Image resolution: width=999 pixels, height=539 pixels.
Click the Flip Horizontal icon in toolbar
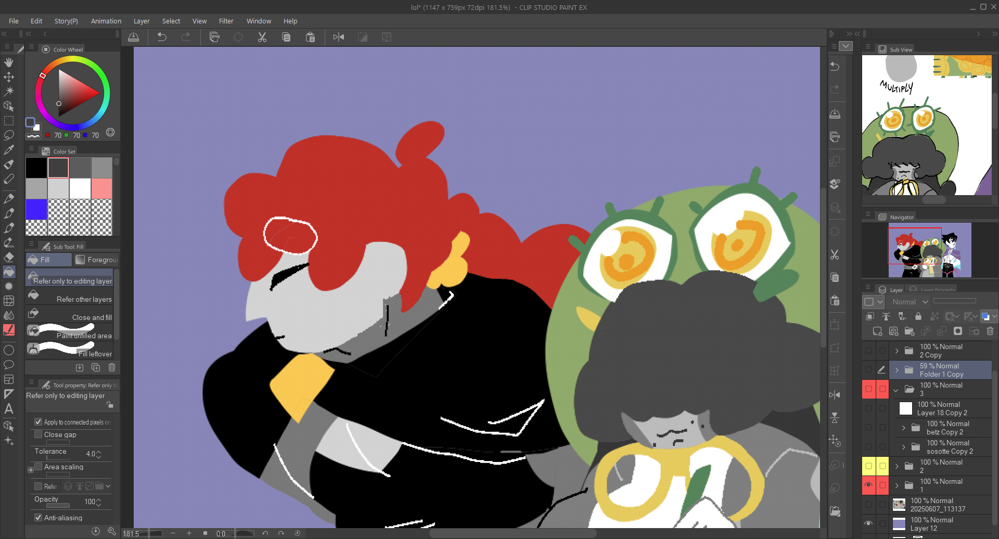(x=339, y=37)
